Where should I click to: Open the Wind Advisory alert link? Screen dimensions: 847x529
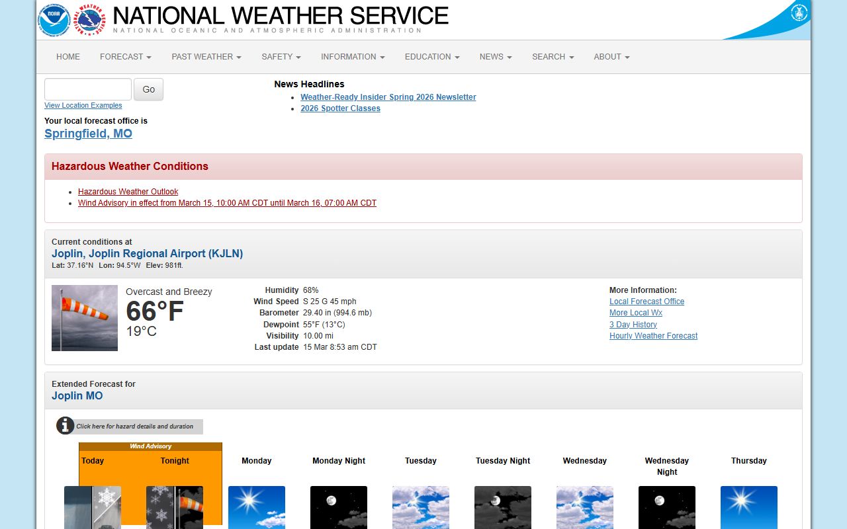[227, 203]
